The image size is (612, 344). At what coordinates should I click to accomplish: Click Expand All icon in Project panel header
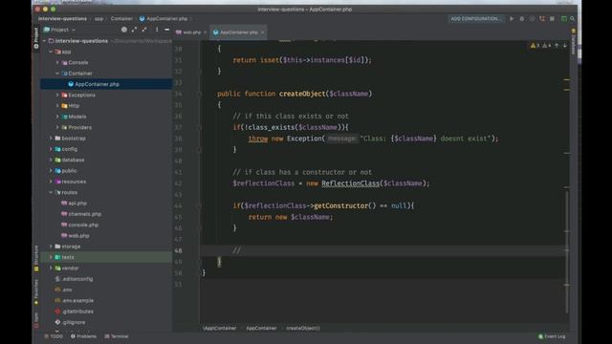134,30
